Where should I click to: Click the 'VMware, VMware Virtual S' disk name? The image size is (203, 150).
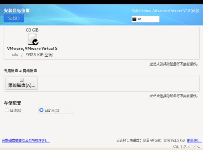pyautogui.click(x=32, y=49)
